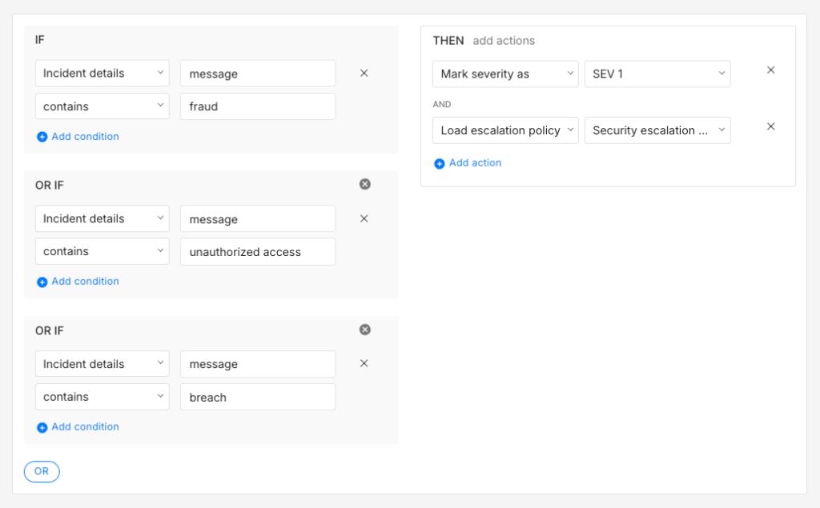
Task: Click the fraud value input field
Action: 257,106
